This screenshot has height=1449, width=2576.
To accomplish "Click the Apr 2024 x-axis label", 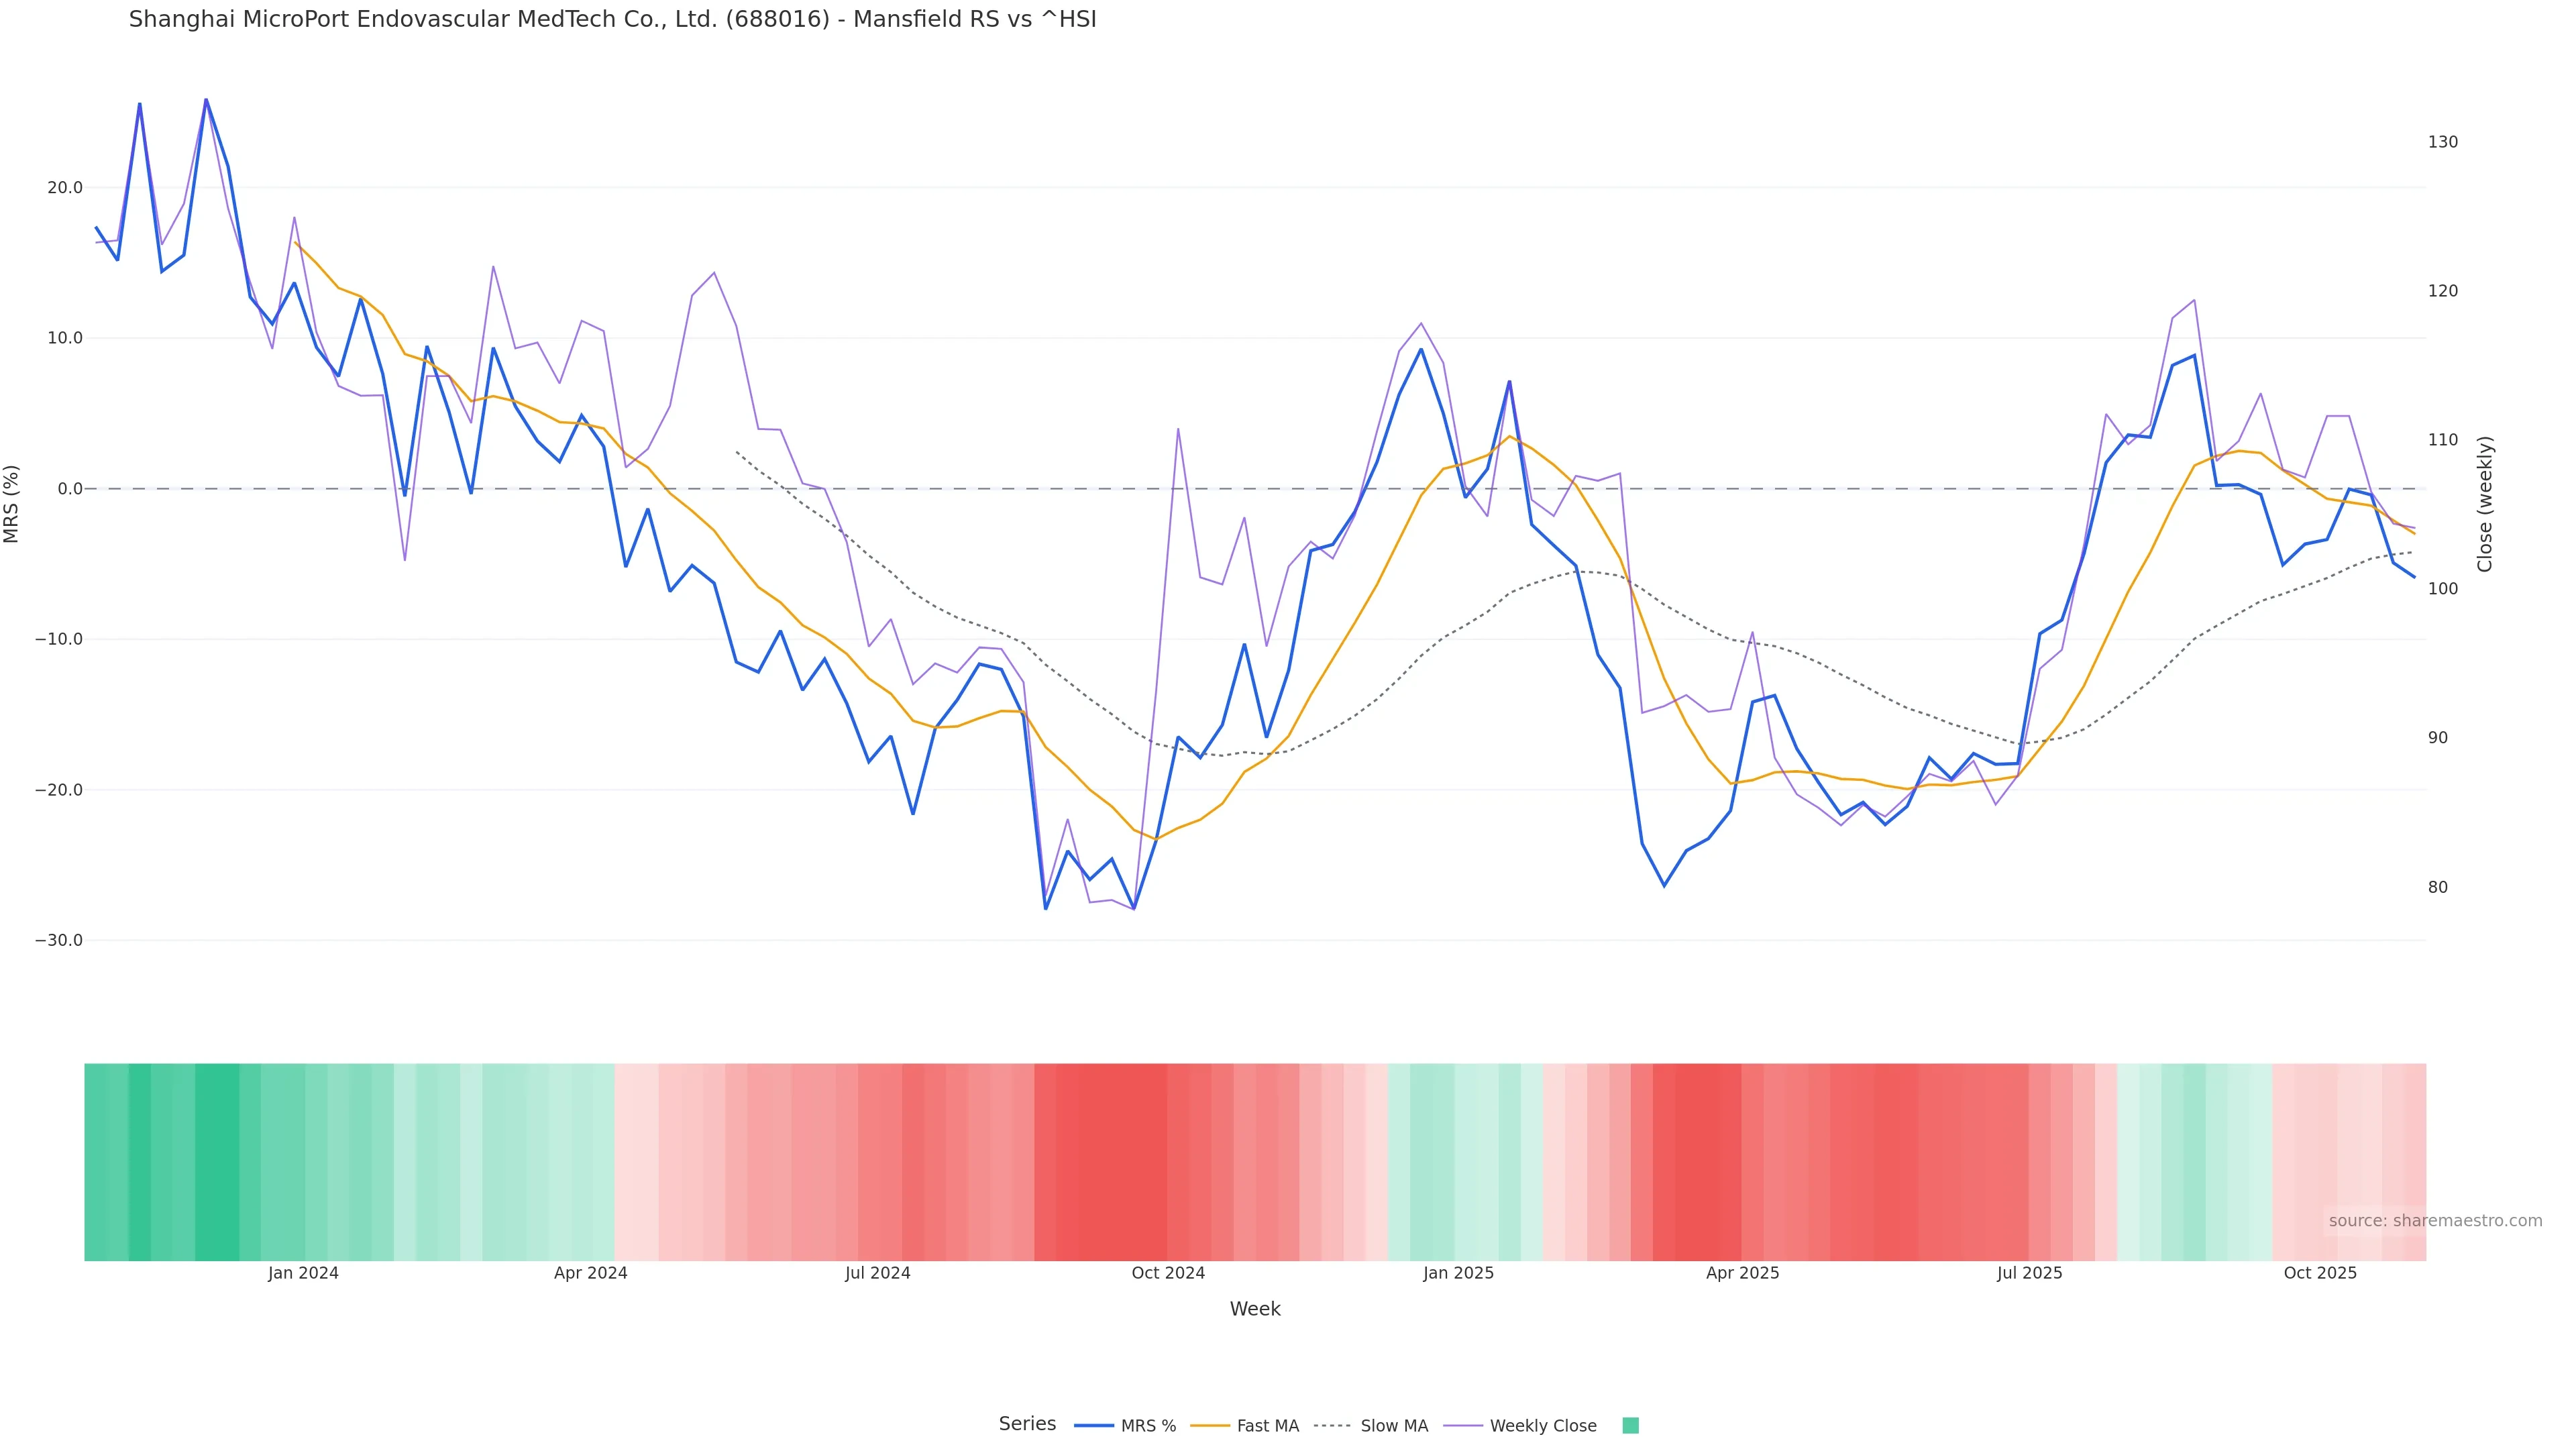I will point(590,1273).
